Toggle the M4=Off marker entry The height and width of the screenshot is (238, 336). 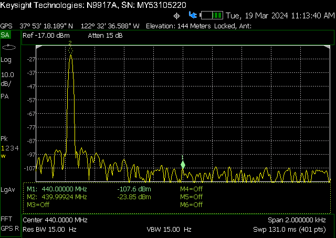click(191, 189)
